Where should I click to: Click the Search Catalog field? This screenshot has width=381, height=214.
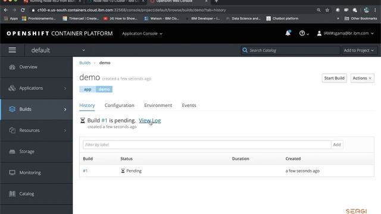click(x=293, y=50)
